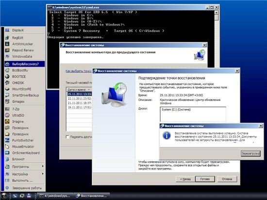Click the Готово button
The width and height of the screenshot is (267, 200).
[205, 179]
